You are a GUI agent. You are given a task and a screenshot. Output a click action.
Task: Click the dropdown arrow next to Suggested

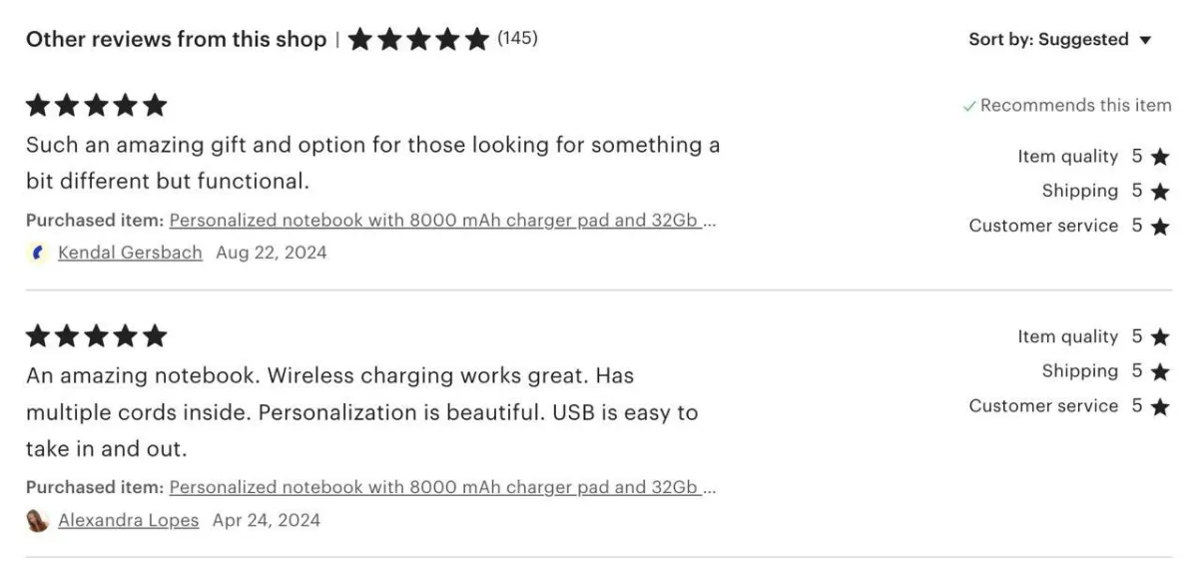tap(1145, 41)
